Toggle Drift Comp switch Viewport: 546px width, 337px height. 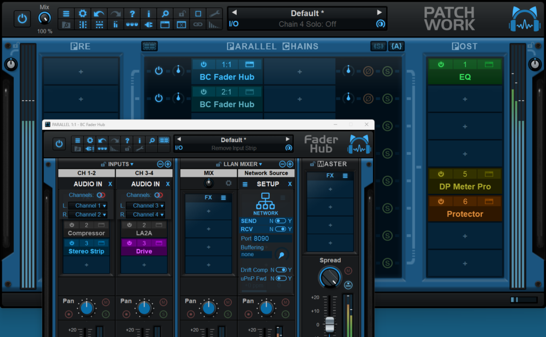(x=281, y=270)
